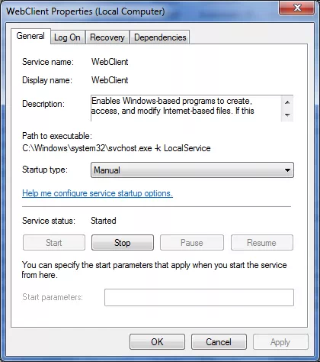Stop the WebClient service
320x362 pixels.
pos(123,243)
